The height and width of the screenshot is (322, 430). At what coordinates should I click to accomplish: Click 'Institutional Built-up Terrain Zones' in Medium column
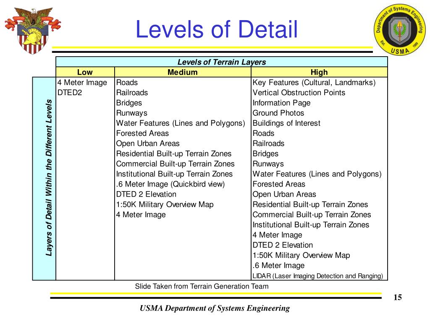coord(174,174)
